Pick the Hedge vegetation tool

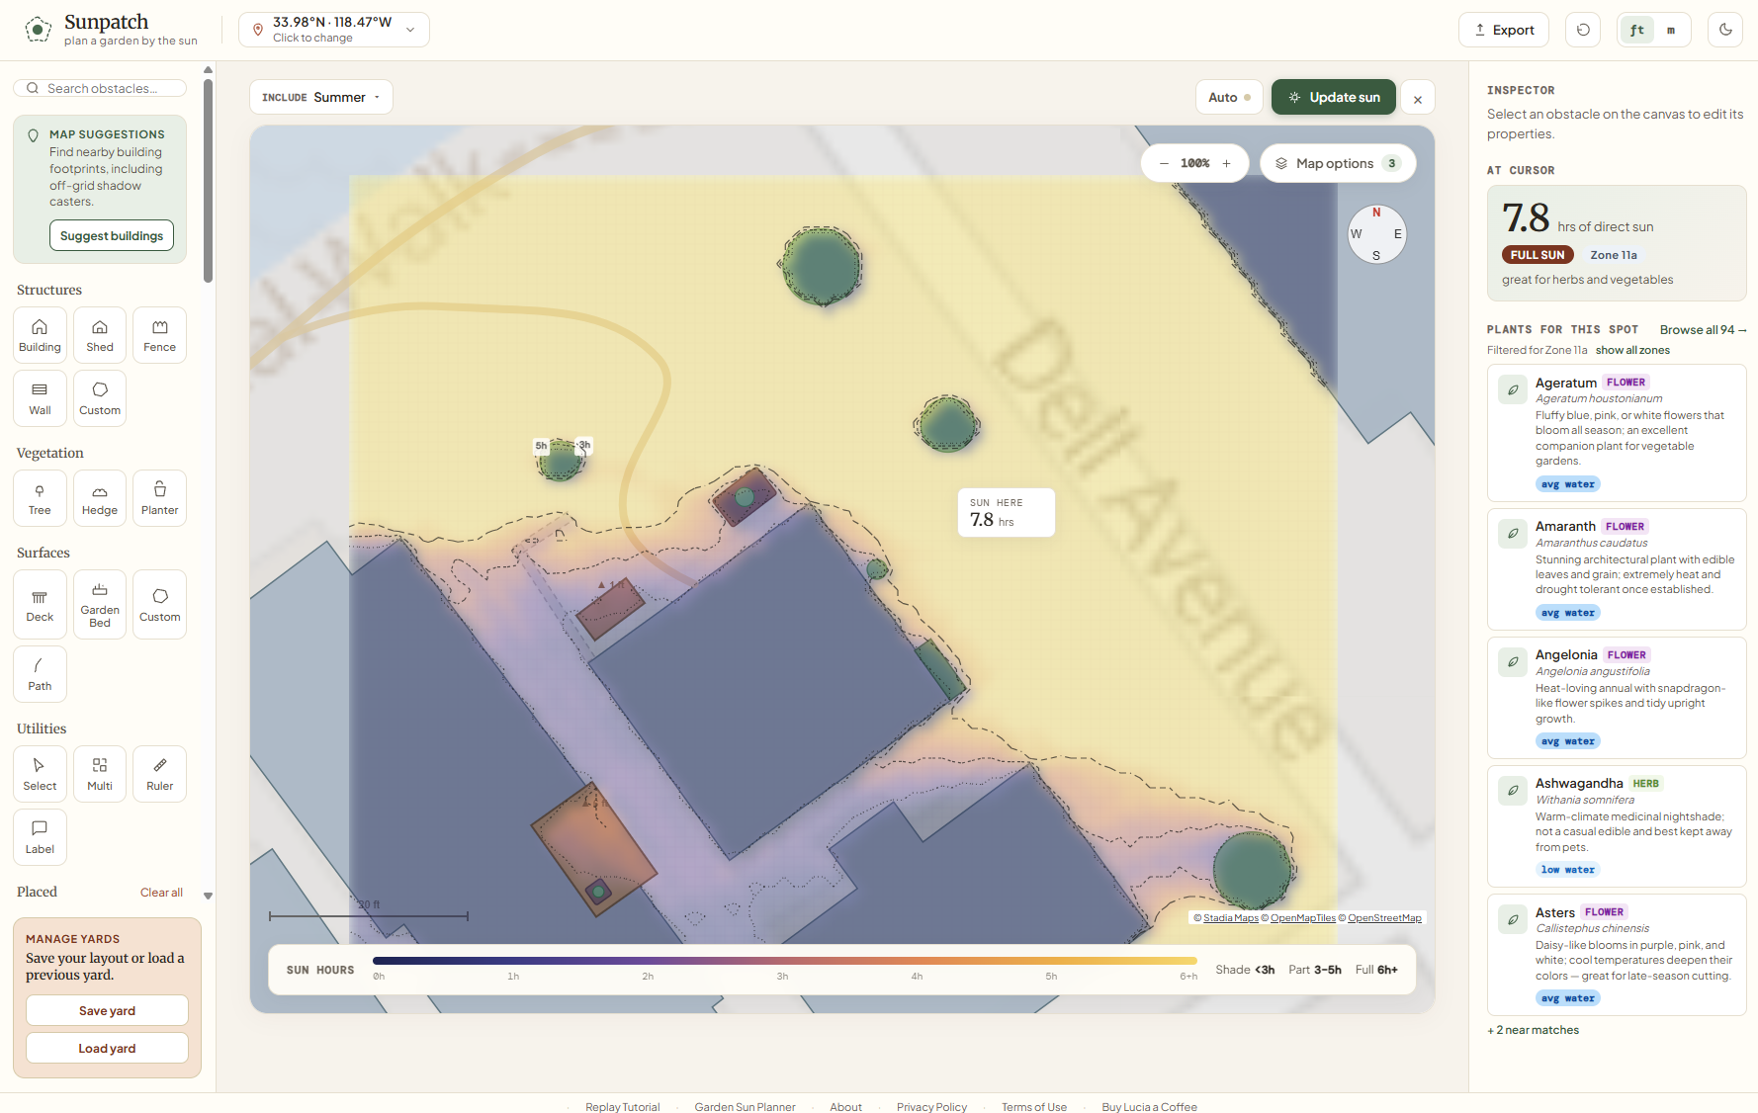(x=100, y=498)
